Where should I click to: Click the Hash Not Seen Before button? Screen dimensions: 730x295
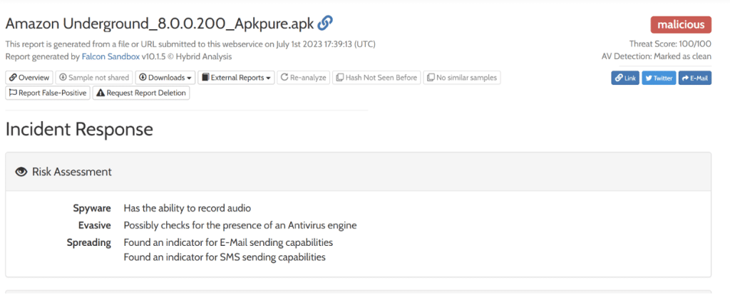[x=376, y=77]
